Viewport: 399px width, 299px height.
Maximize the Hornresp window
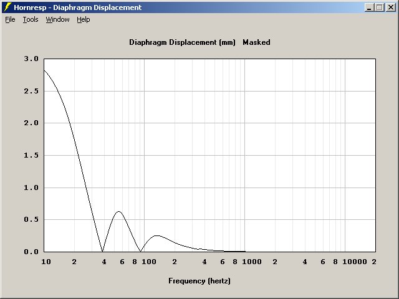(x=380, y=7)
